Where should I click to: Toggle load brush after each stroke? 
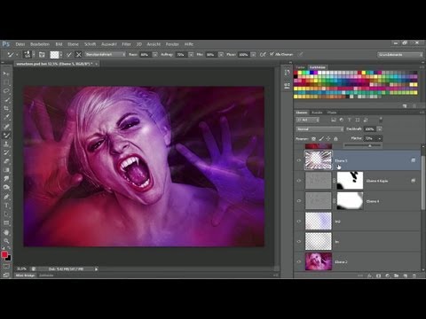[x=69, y=55]
